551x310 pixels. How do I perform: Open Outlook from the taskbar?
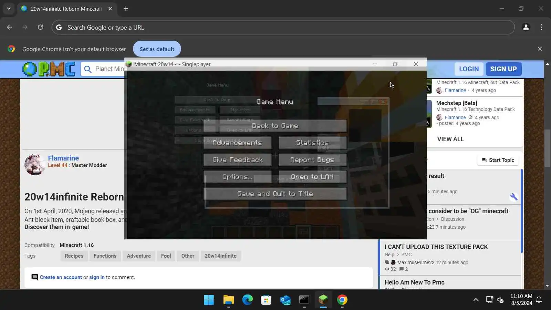pyautogui.click(x=285, y=300)
